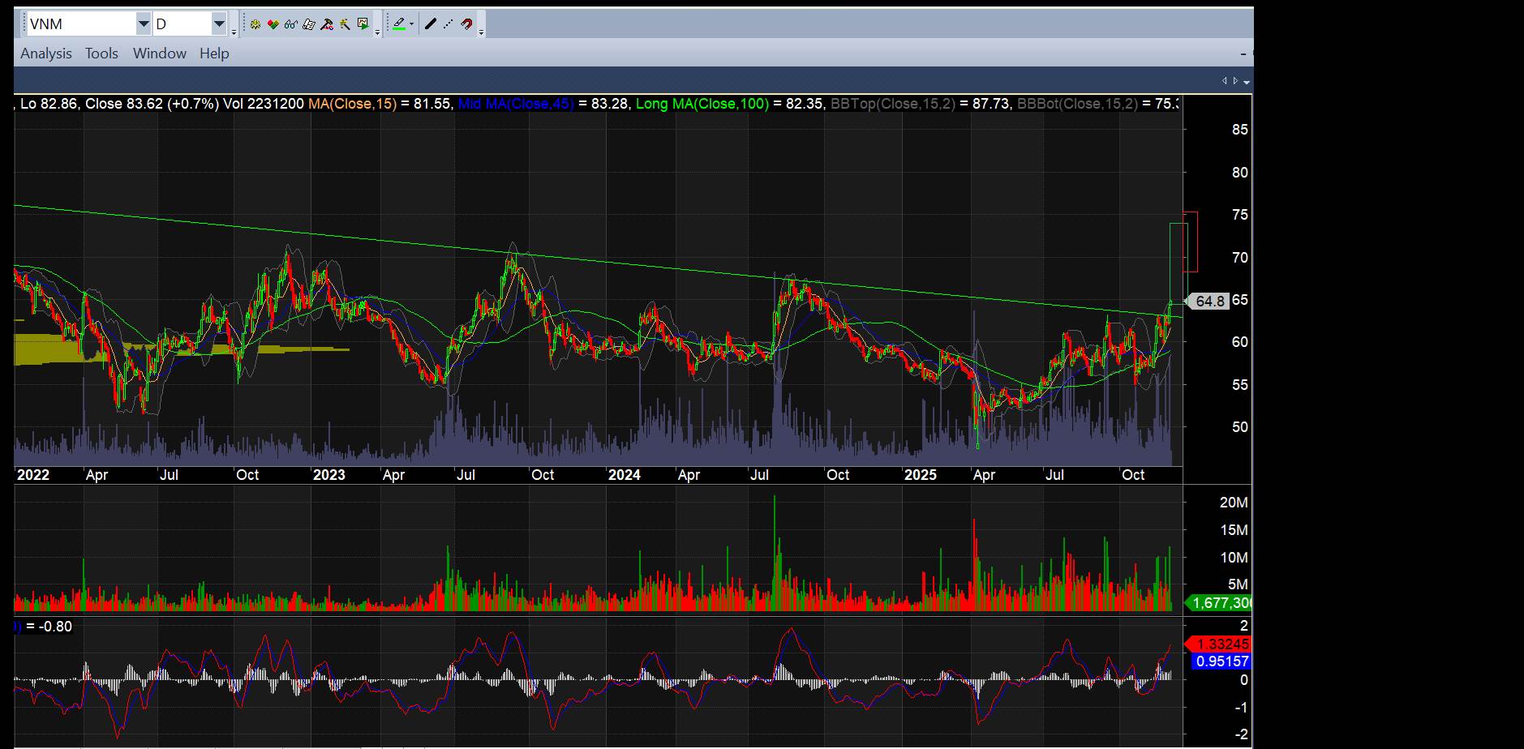Open the Window menu
The image size is (1524, 749).
pos(159,53)
